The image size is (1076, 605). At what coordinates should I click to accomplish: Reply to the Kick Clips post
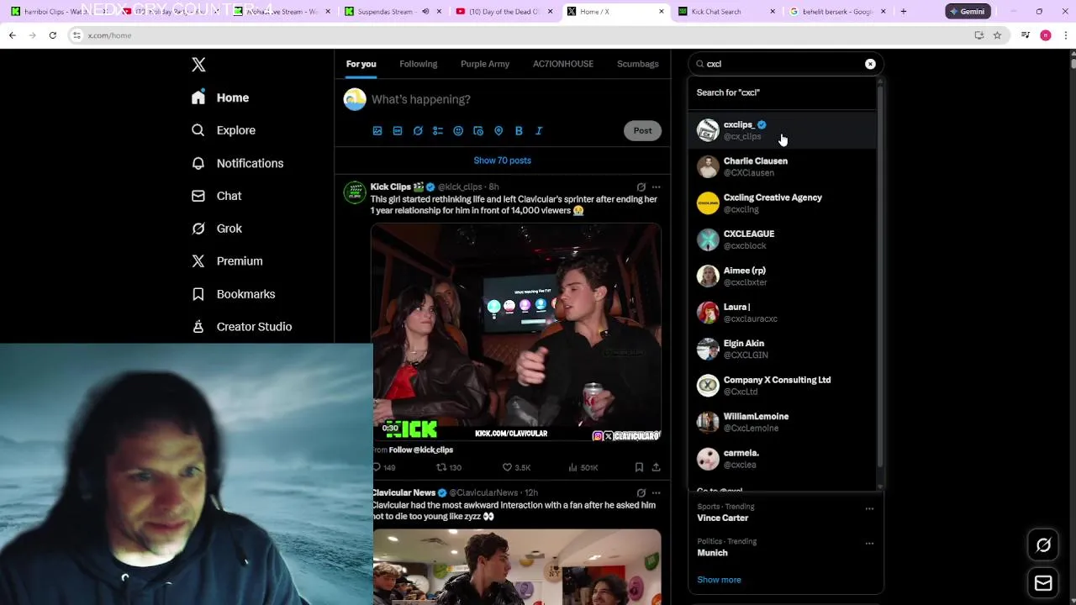pos(383,467)
